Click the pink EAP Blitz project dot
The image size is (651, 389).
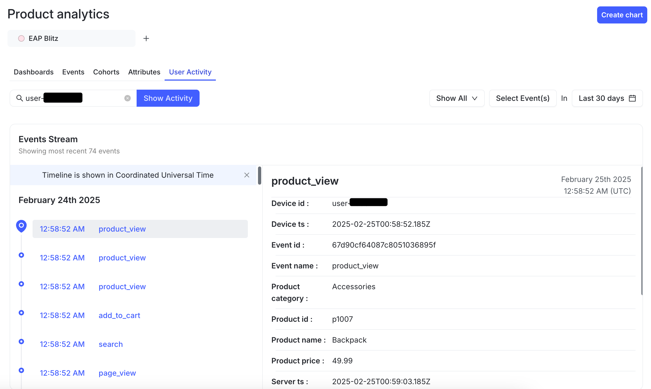(21, 38)
